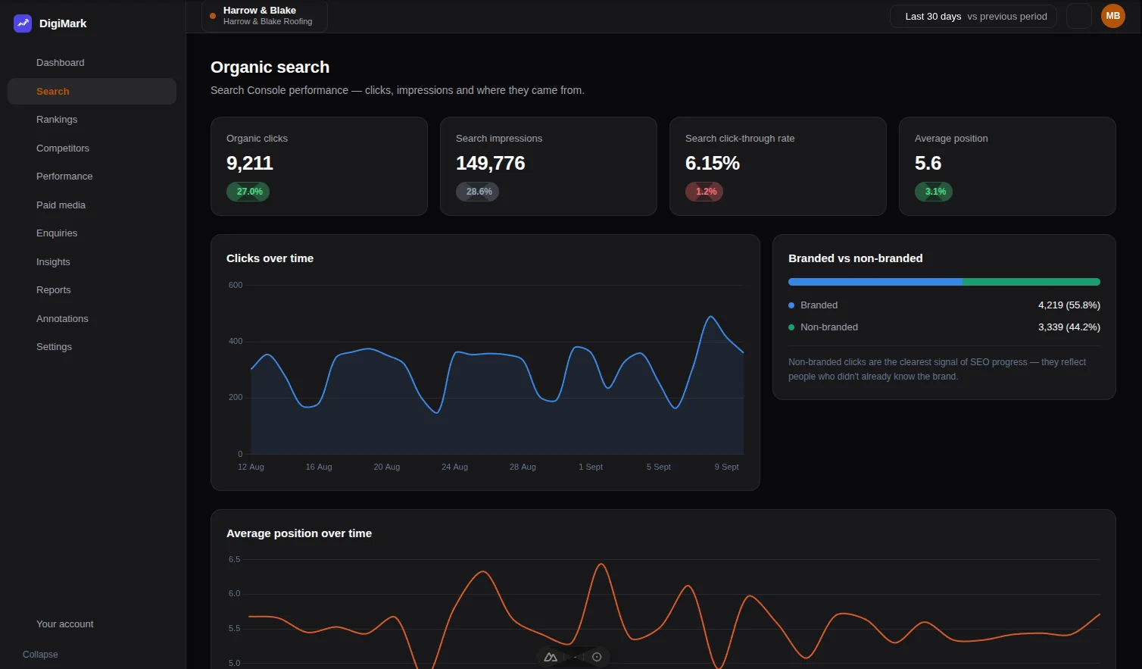Click the Search impressions value 149,776
1142x669 pixels.
tap(491, 163)
